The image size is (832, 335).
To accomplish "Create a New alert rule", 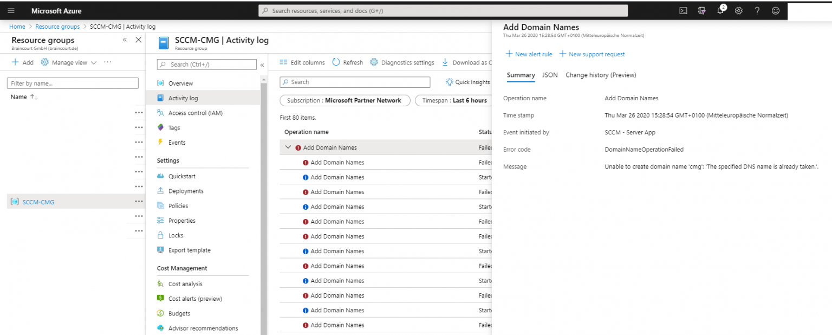I will [529, 54].
